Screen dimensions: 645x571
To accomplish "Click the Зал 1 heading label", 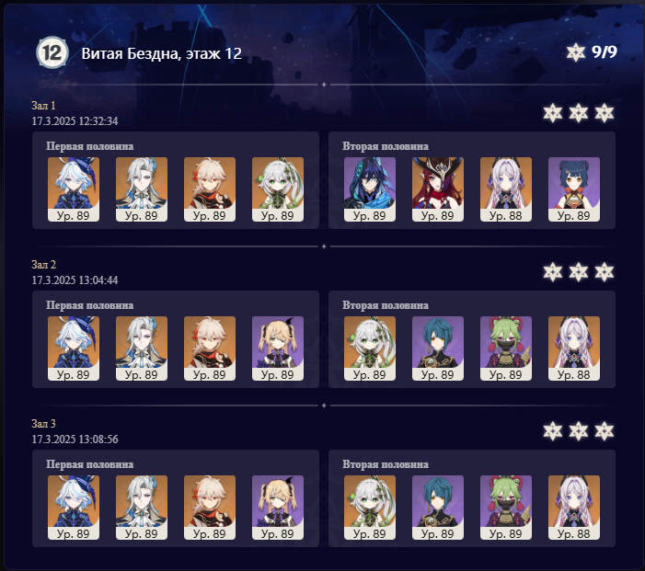I will [43, 106].
